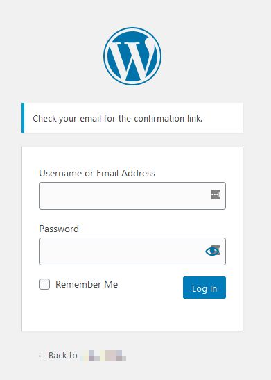The height and width of the screenshot is (380, 271).
Task: Open password manager icon in username field
Action: (x=216, y=195)
